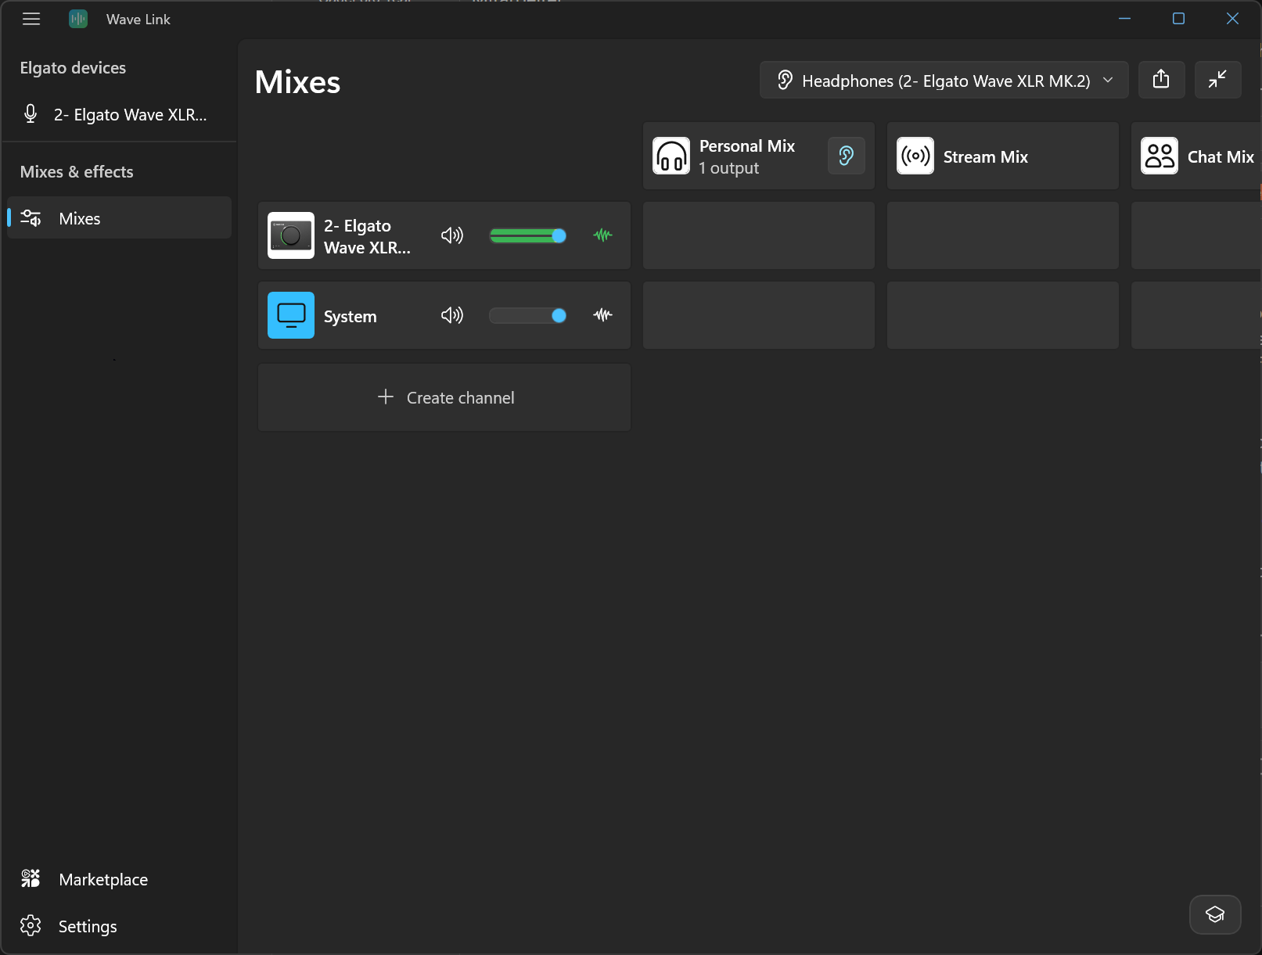
Task: Maximize the Wave Link window
Action: point(1178,19)
